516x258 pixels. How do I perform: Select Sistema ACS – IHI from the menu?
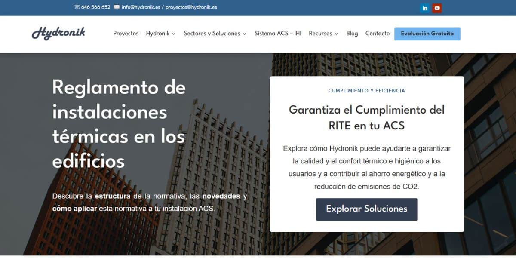click(277, 33)
